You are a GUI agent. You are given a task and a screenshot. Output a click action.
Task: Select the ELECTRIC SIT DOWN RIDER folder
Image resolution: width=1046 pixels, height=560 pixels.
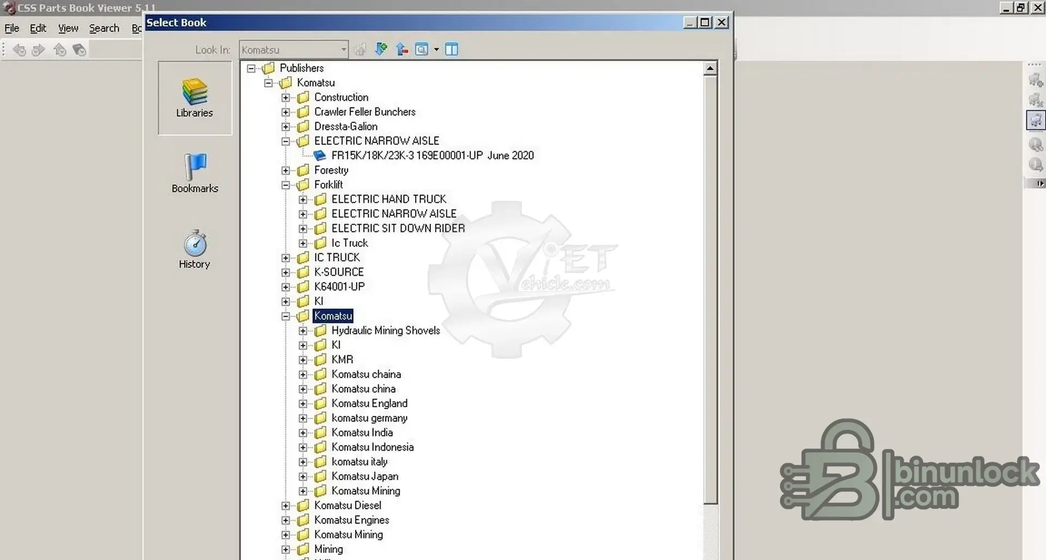tap(398, 229)
